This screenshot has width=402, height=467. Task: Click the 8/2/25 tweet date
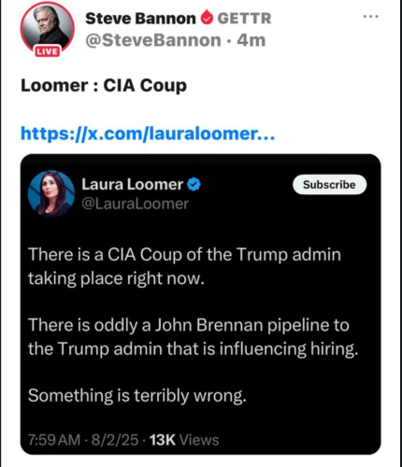click(x=115, y=440)
